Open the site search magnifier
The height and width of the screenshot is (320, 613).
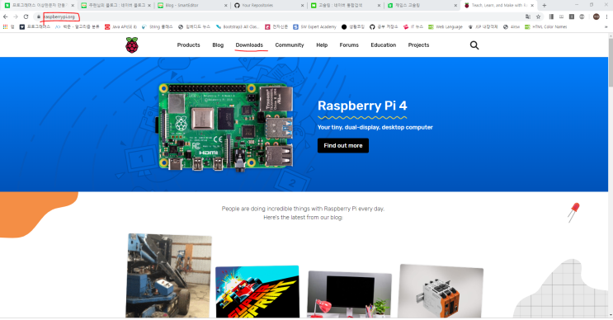474,45
